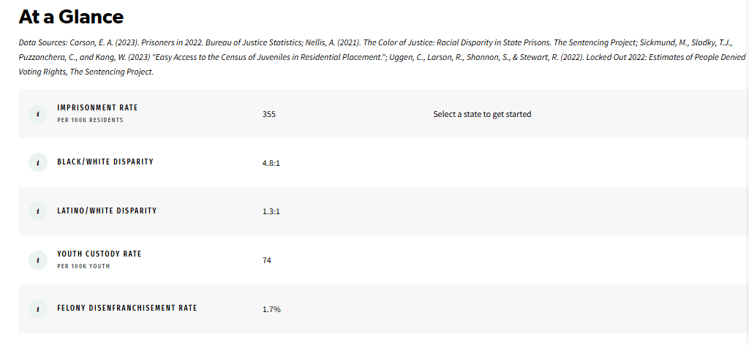Screen dimensions: 749x345
Task: Click the 1.3:1 disparity value
Action: tap(271, 212)
